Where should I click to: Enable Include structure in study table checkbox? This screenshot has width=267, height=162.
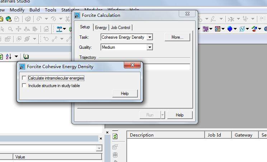point(24,85)
